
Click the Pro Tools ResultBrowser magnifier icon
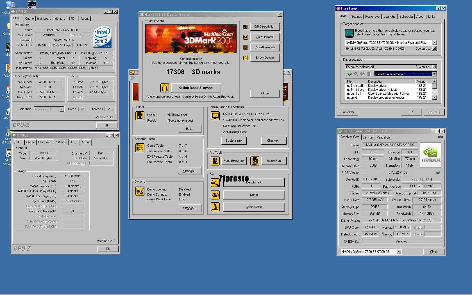215,161
